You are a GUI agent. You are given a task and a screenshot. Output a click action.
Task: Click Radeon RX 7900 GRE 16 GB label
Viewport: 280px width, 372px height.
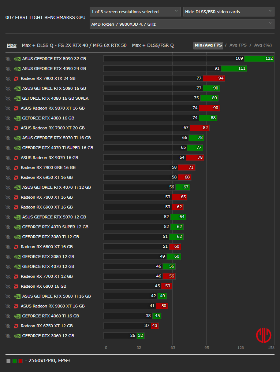click(48, 168)
